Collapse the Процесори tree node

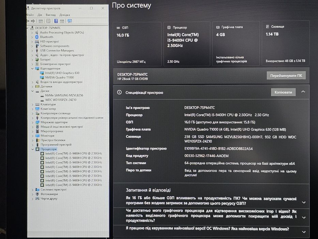click(x=33, y=149)
